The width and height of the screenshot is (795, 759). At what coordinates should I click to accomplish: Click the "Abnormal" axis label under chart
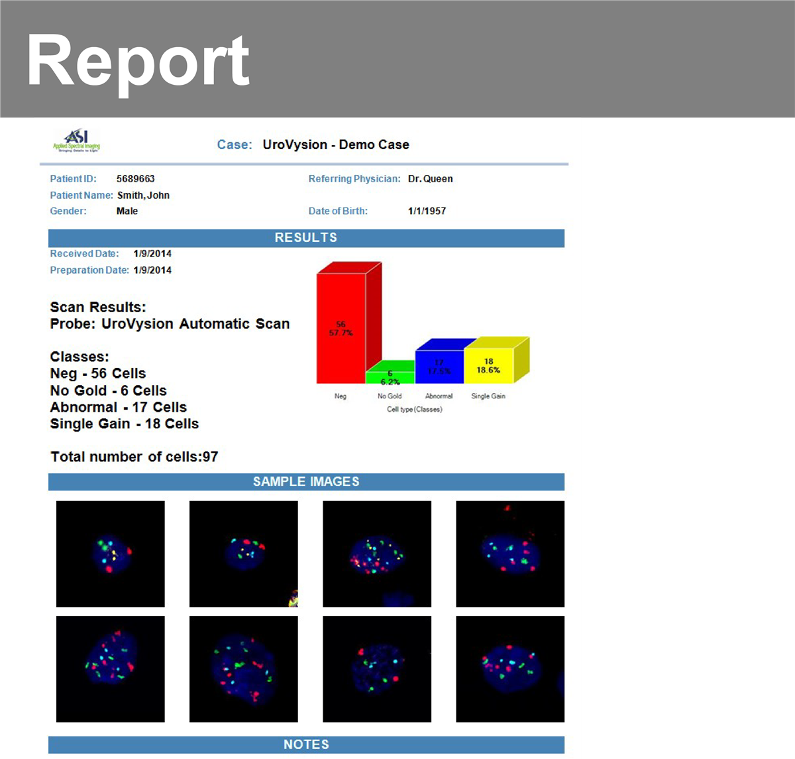(x=439, y=396)
